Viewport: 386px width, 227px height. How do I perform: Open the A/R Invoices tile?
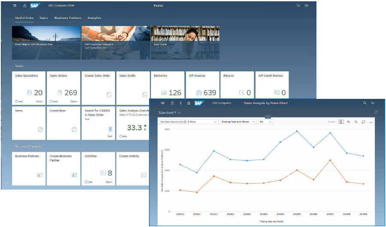[x=203, y=85]
